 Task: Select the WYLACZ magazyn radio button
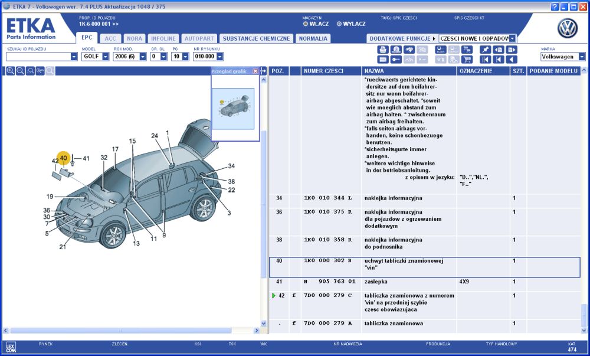click(339, 24)
